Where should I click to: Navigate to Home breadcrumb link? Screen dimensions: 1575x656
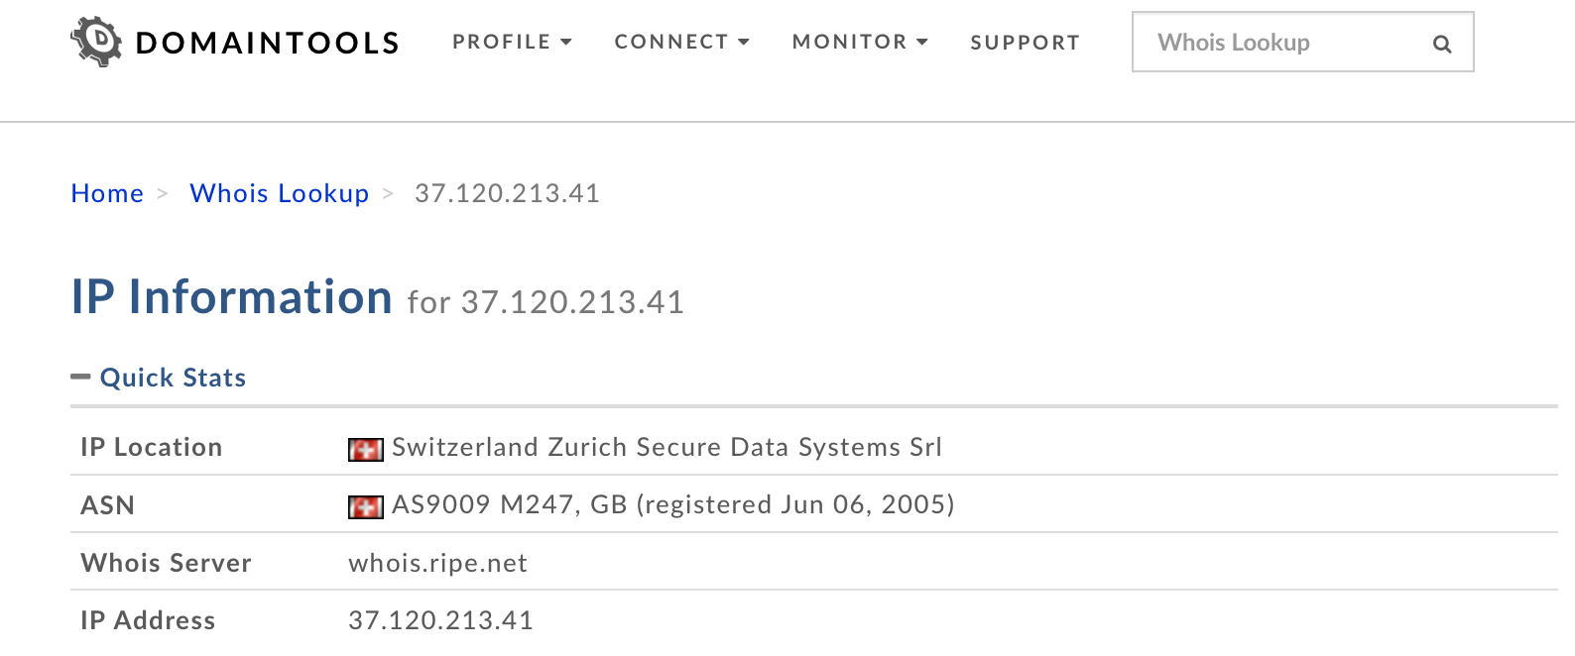pos(107,193)
